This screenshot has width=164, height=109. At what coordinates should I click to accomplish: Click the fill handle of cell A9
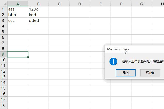(x=28, y=57)
